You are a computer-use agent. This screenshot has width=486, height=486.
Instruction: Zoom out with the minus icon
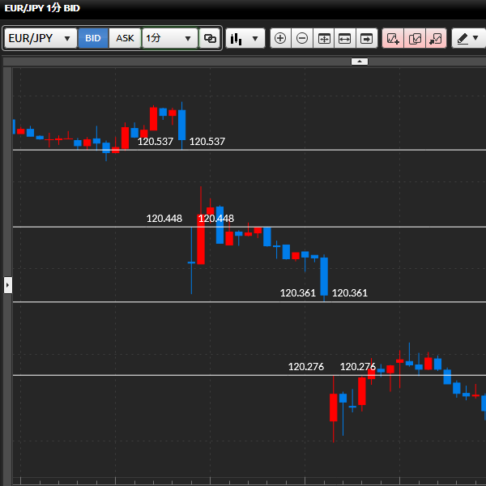pyautogui.click(x=302, y=38)
